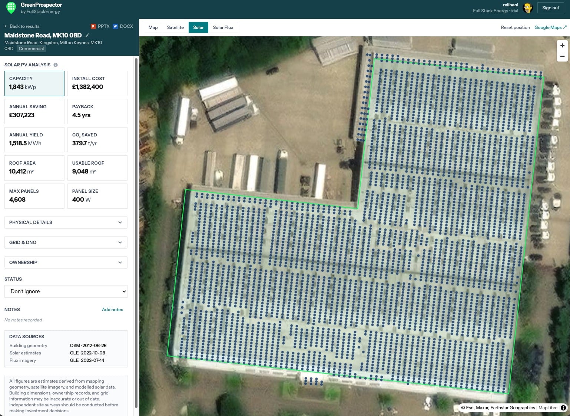This screenshot has height=416, width=570.
Task: Click the map attribution info icon
Action: (x=563, y=408)
